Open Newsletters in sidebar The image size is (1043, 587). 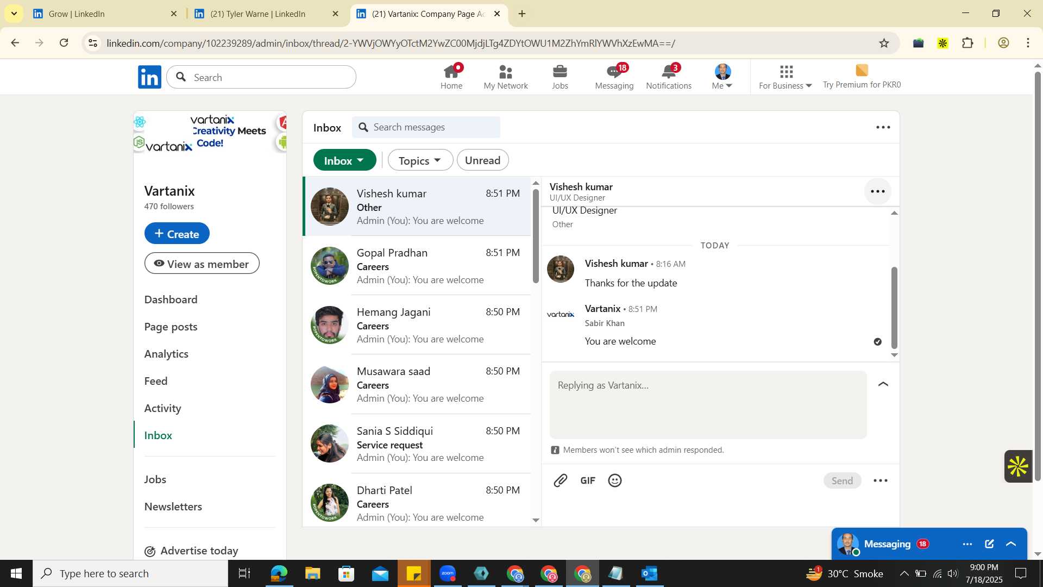tap(173, 507)
